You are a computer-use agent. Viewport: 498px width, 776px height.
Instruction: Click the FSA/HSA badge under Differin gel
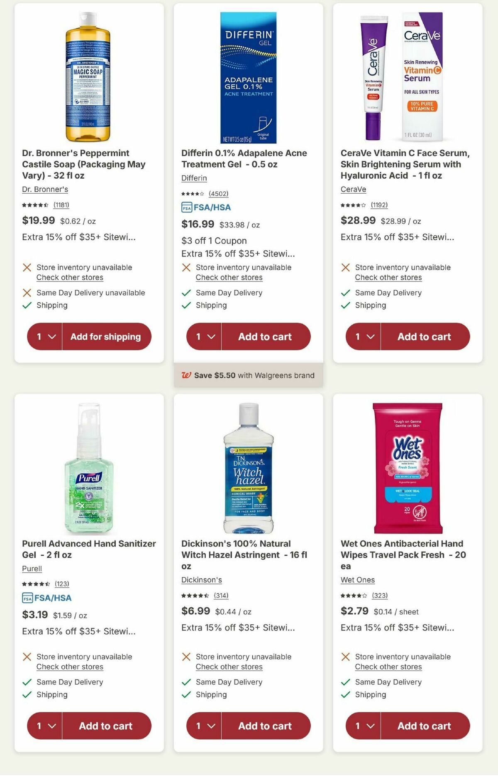pos(206,207)
